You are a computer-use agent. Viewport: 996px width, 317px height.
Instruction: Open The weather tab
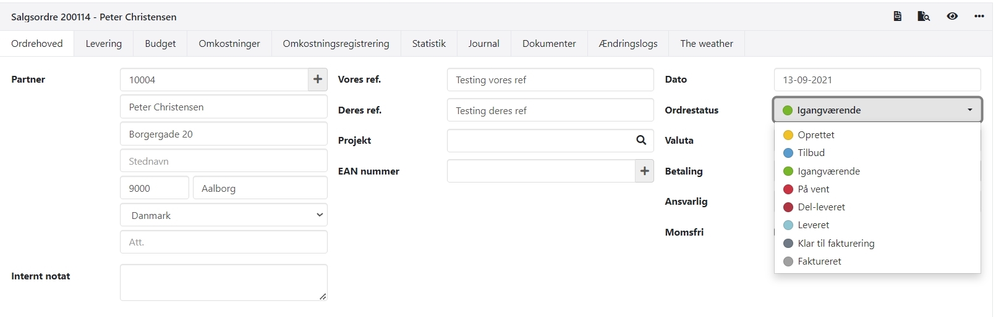click(x=706, y=44)
